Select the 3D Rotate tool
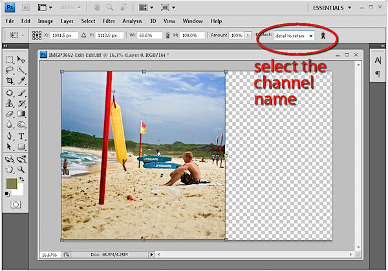Viewport: 388px width, 271px height. point(10,159)
